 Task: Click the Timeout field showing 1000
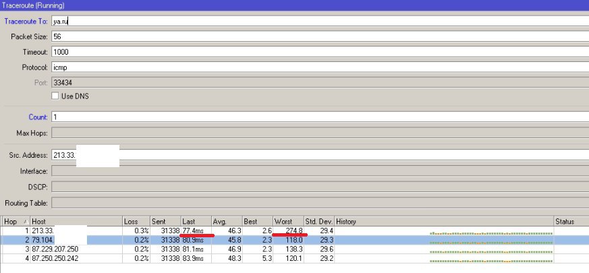[x=320, y=52]
